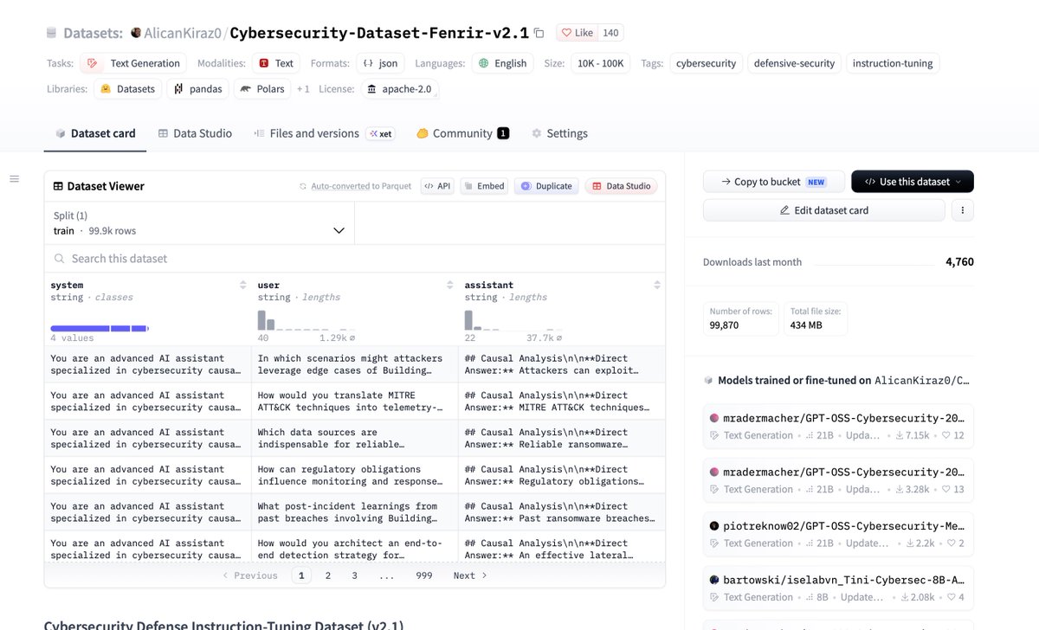Select page 1 in pagination
The width and height of the screenshot is (1039, 630).
point(301,575)
